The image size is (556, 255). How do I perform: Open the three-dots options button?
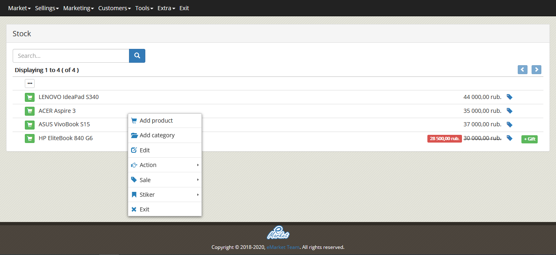pyautogui.click(x=30, y=84)
